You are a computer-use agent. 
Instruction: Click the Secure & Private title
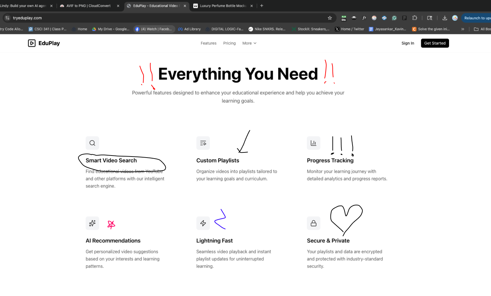328,240
